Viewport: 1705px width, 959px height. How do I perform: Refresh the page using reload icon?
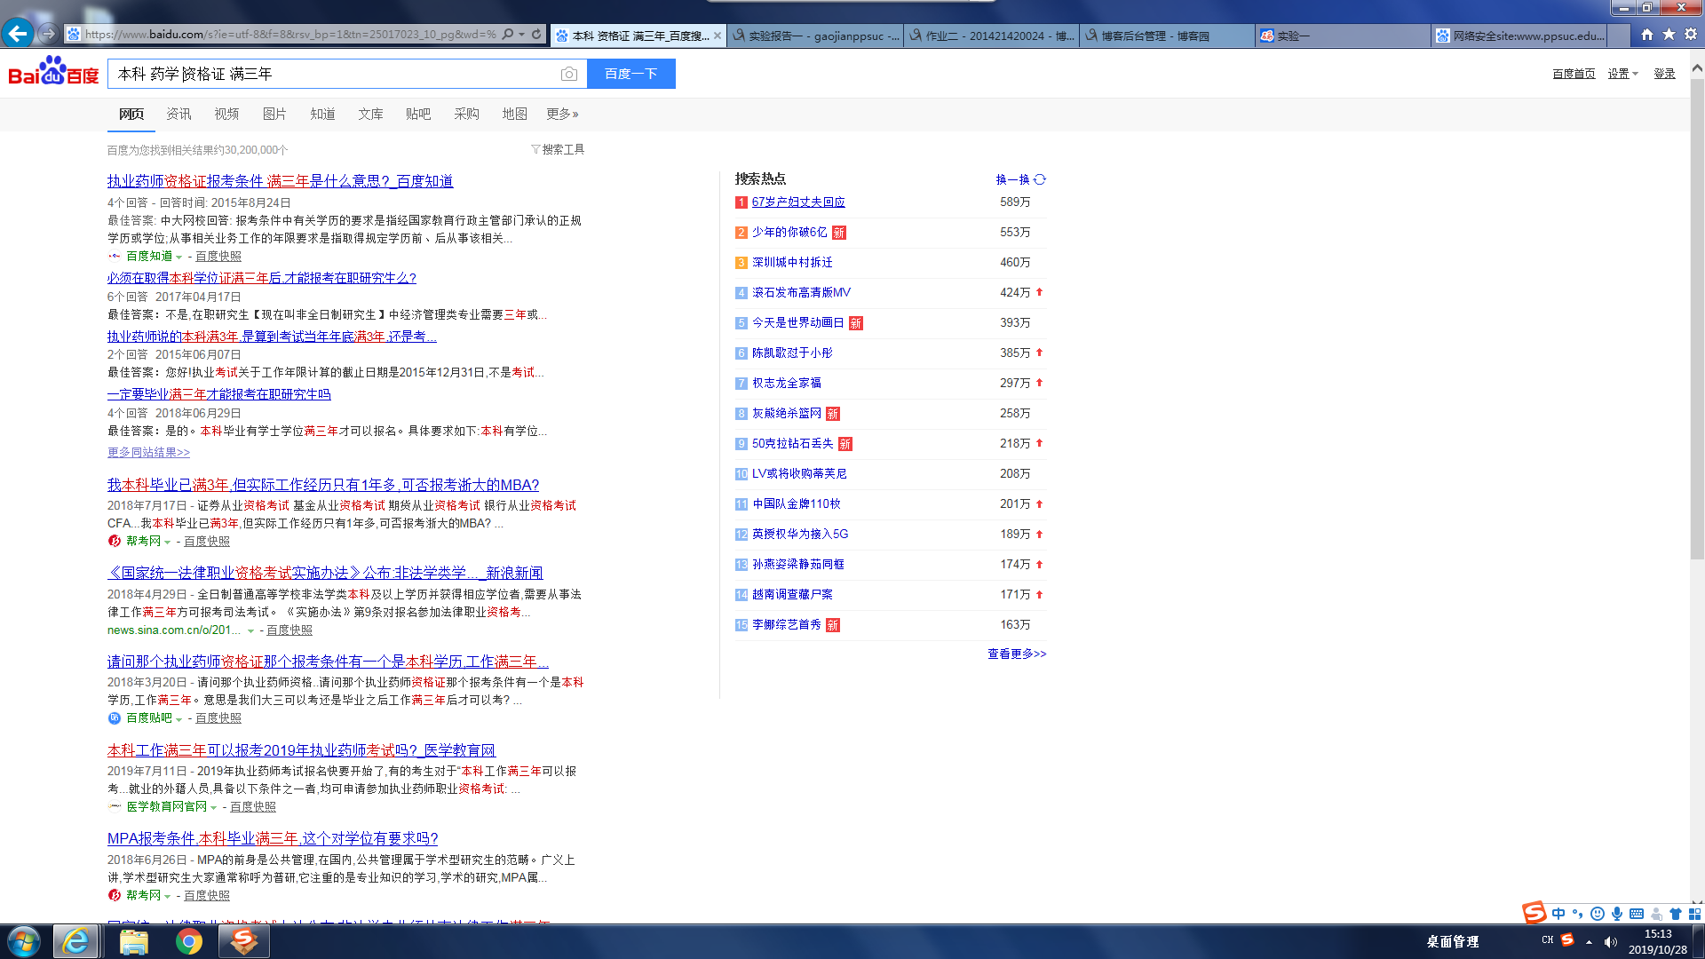[536, 35]
